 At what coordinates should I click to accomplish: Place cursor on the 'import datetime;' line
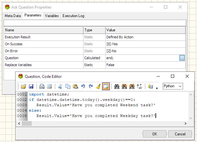tap(49, 94)
